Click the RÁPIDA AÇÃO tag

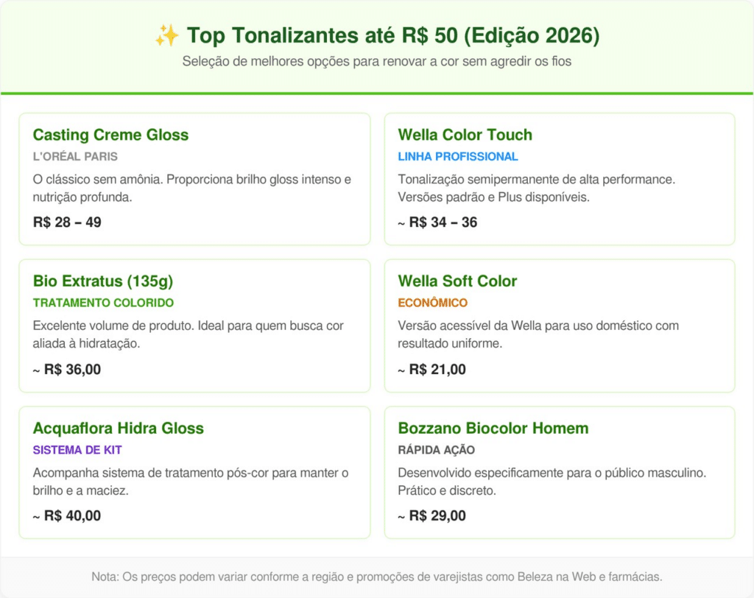(x=436, y=450)
